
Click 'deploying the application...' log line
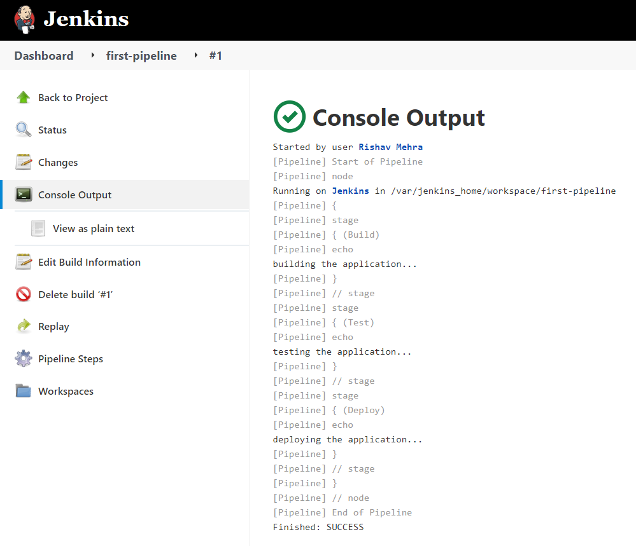coord(348,439)
